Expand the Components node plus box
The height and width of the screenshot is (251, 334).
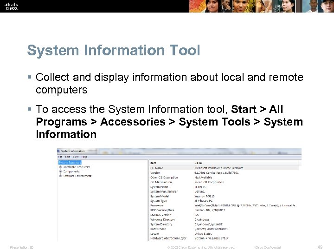[x=61, y=172]
